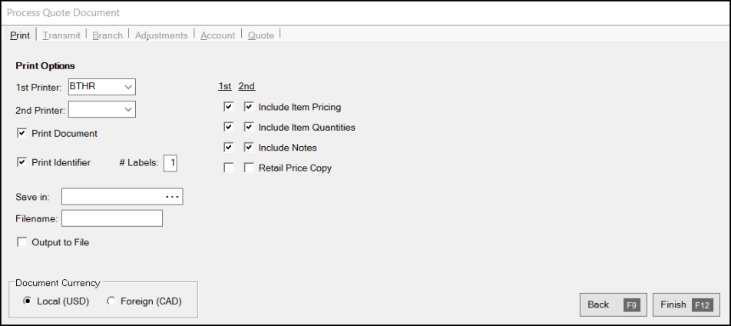This screenshot has width=731, height=326.
Task: Switch to the Print tab
Action: point(20,35)
